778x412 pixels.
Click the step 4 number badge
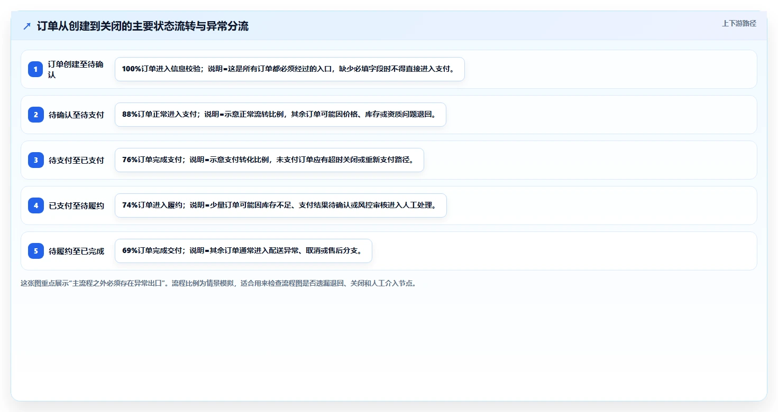[x=35, y=205]
